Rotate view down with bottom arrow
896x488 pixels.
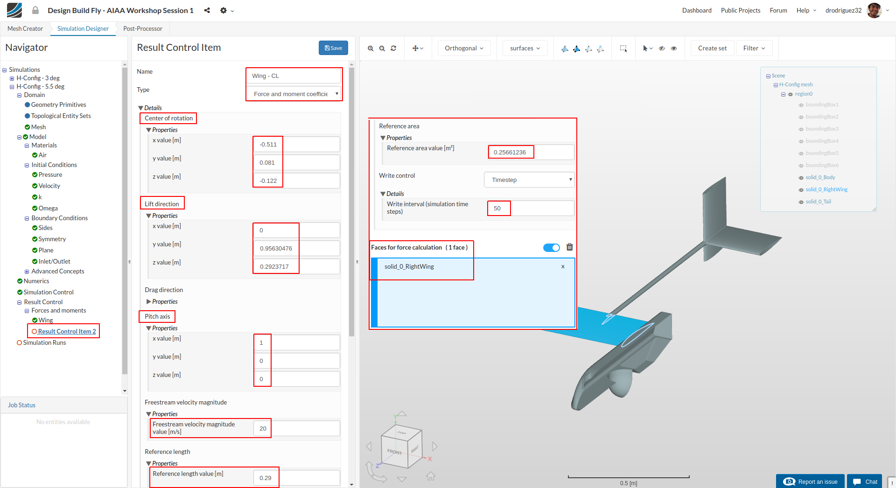click(x=402, y=479)
